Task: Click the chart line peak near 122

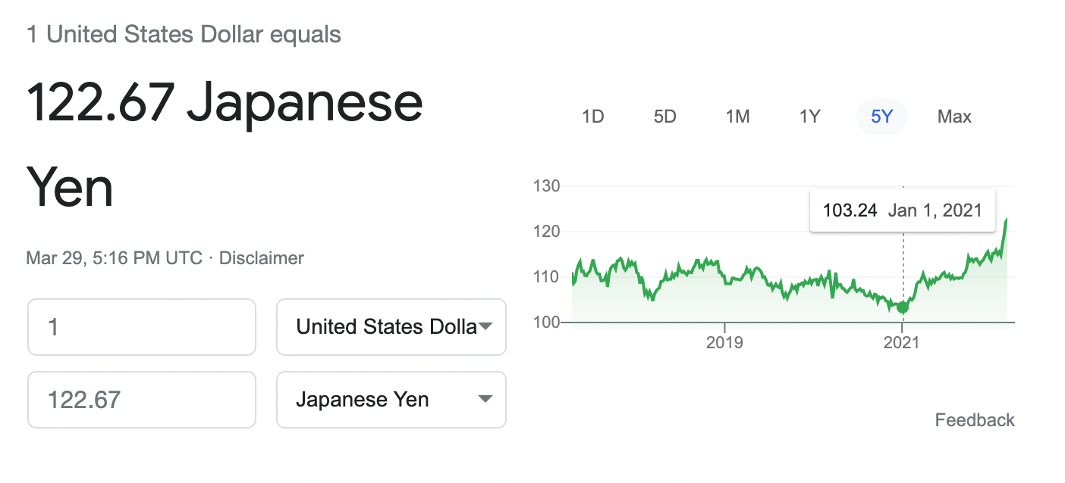Action: click(1006, 220)
